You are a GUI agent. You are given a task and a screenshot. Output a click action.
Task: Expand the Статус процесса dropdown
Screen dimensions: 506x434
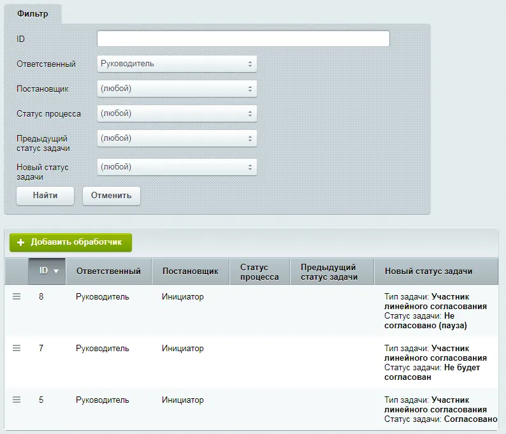coord(177,113)
